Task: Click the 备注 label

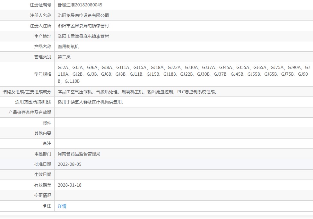Action: [47, 143]
